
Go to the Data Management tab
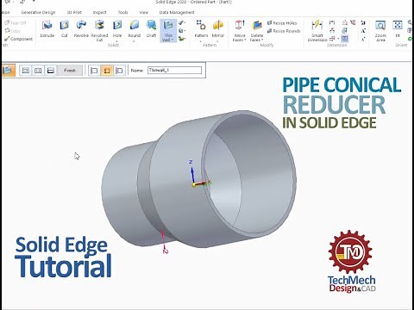pyautogui.click(x=177, y=12)
